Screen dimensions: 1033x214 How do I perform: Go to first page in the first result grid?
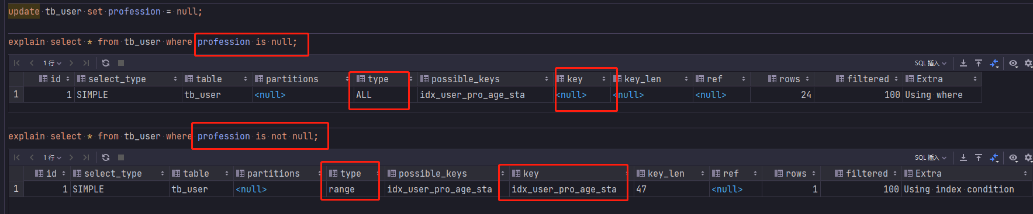click(x=17, y=63)
